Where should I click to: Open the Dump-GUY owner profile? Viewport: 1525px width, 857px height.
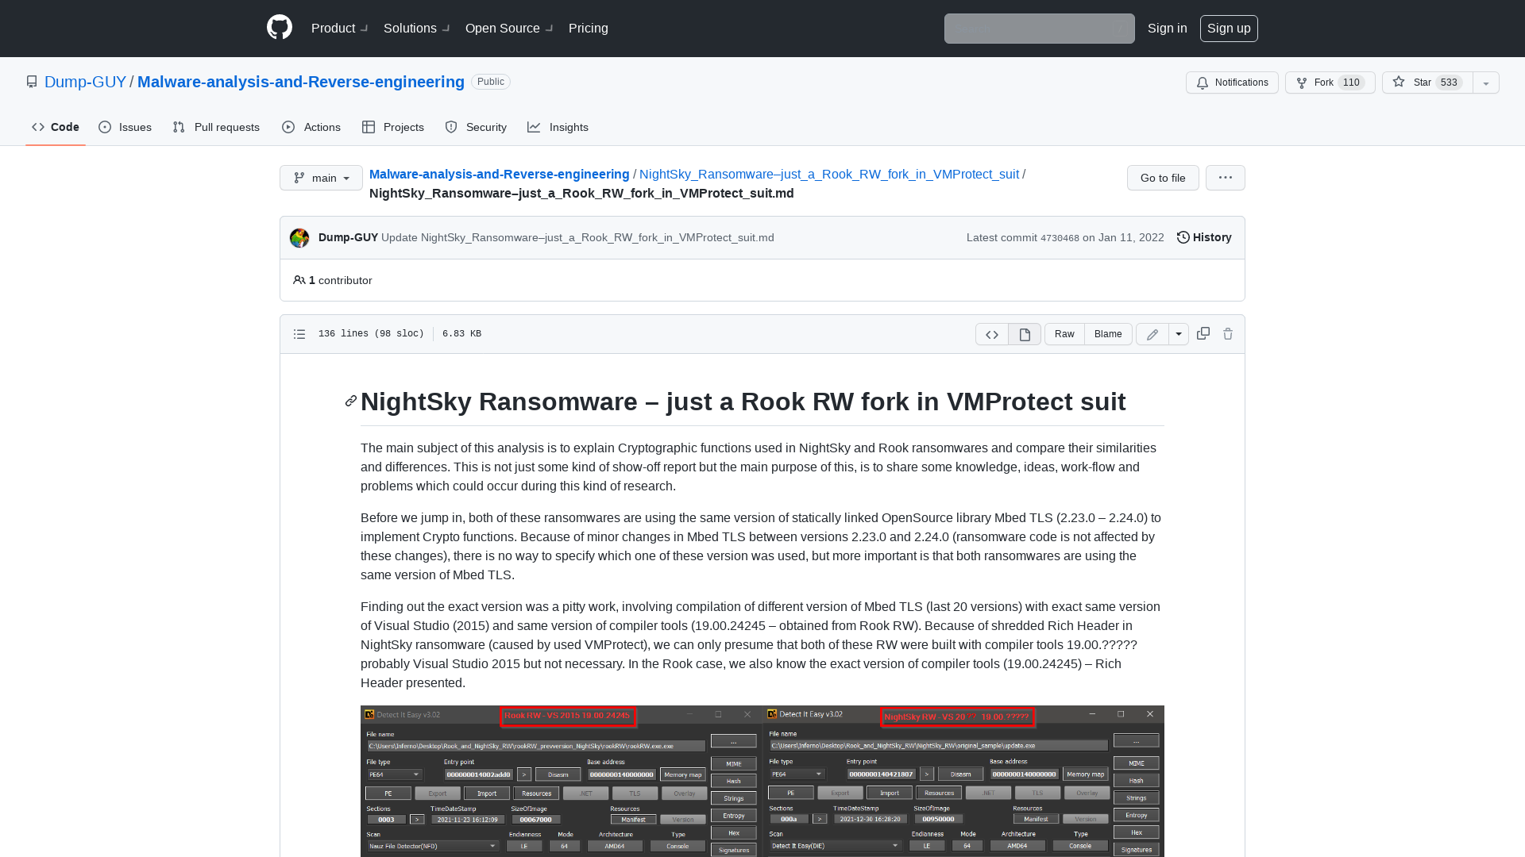pos(85,82)
